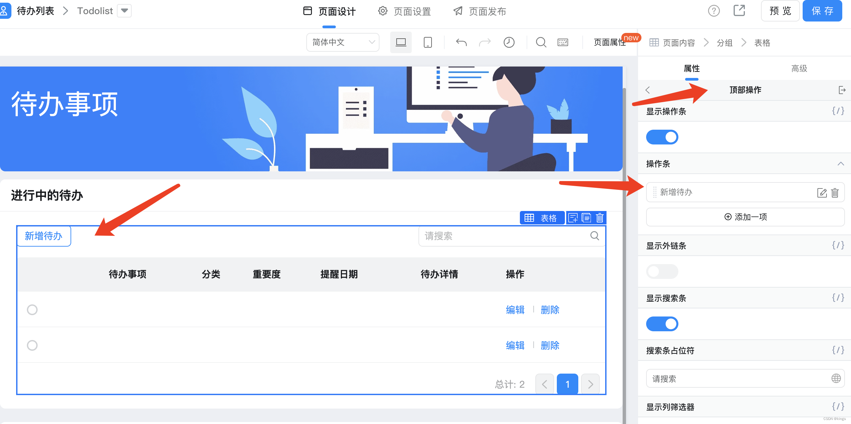
Task: Switch to mobile device preview icon
Action: (x=428, y=42)
